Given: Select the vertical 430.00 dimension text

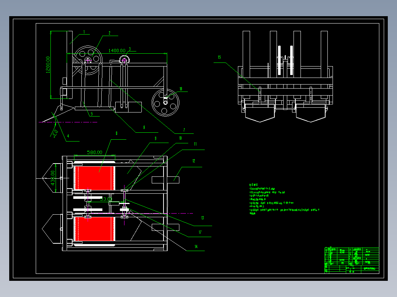Looking at the screenshot, I should coord(53,178).
